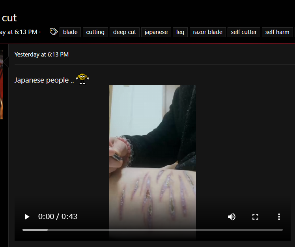
Task: Click the center of the video frame
Action: pyautogui.click(x=152, y=158)
